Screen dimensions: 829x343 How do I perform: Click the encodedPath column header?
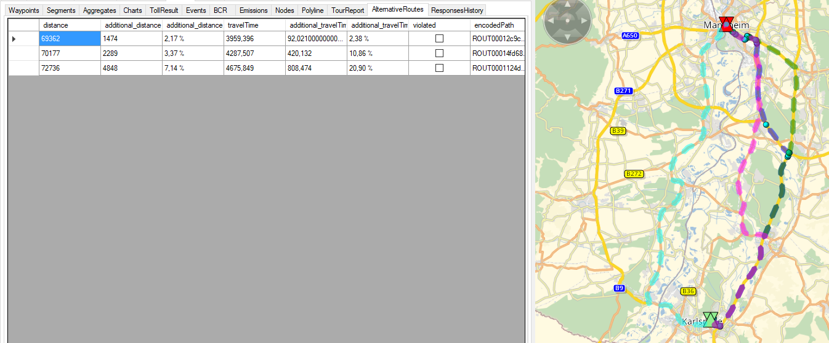coord(496,25)
